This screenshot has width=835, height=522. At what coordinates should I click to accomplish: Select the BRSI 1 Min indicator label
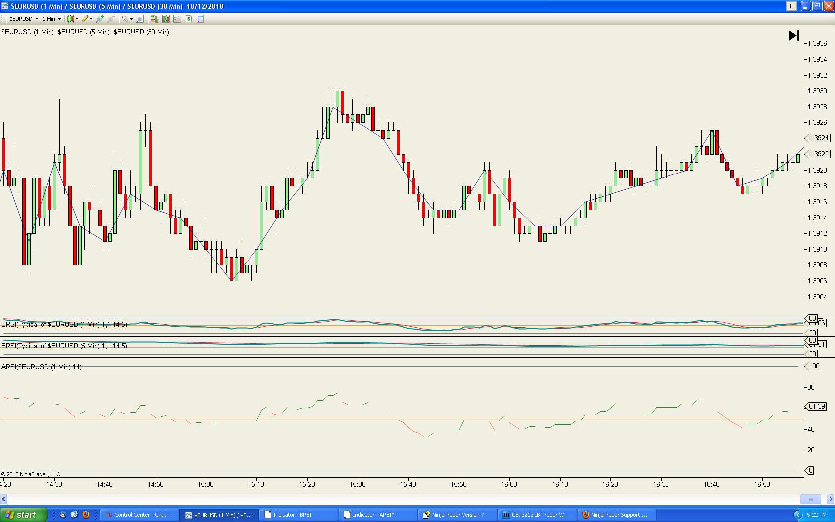pyautogui.click(x=64, y=324)
